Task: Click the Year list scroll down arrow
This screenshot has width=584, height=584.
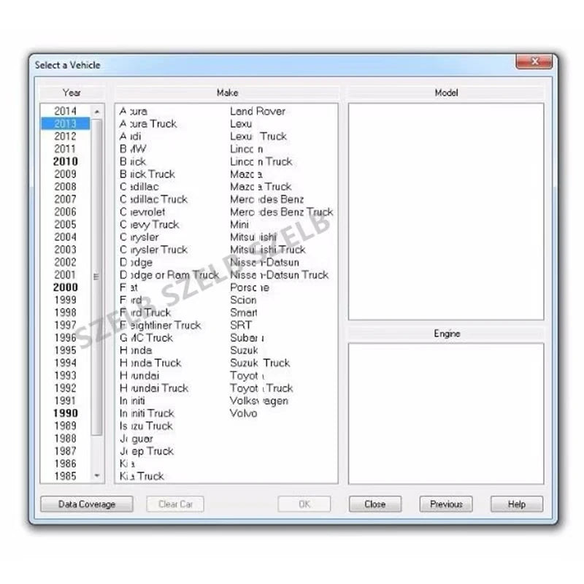Action: 97,476
